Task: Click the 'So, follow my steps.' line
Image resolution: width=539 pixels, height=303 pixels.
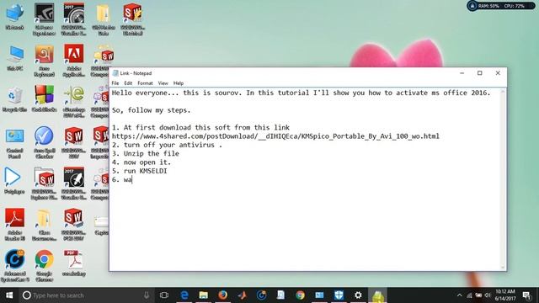Action: tap(151, 110)
